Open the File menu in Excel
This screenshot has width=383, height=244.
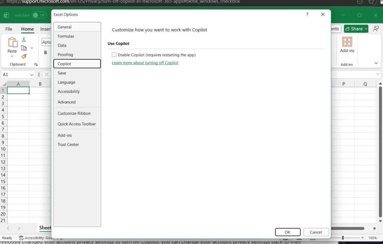(x=9, y=29)
